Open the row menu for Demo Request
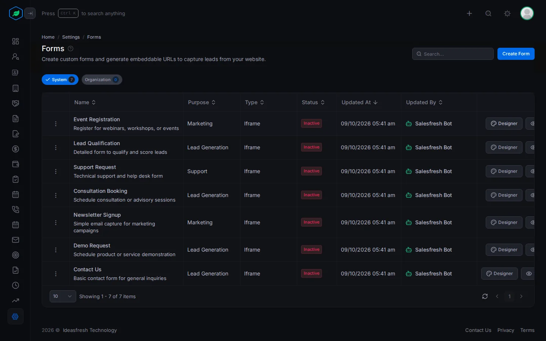The height and width of the screenshot is (341, 546). coord(56,250)
